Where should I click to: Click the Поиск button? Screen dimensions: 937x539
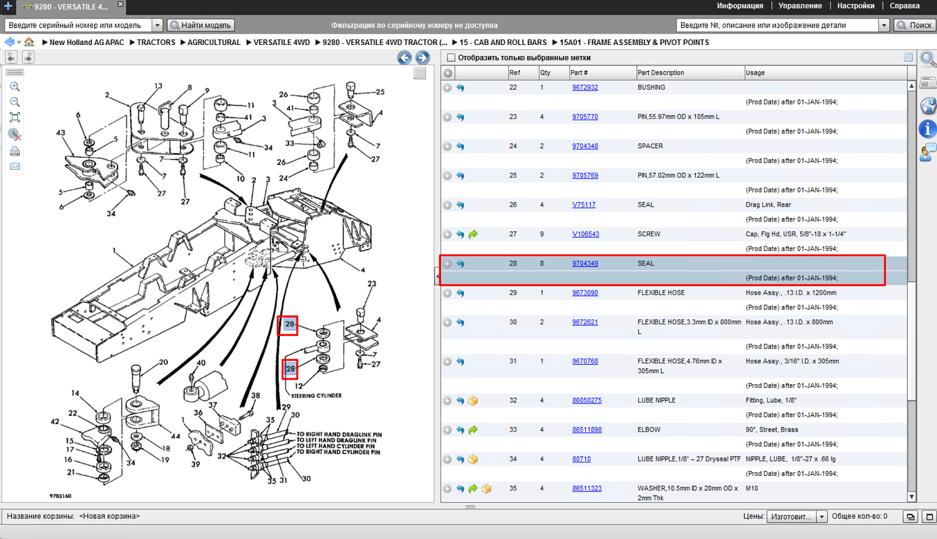pos(915,26)
